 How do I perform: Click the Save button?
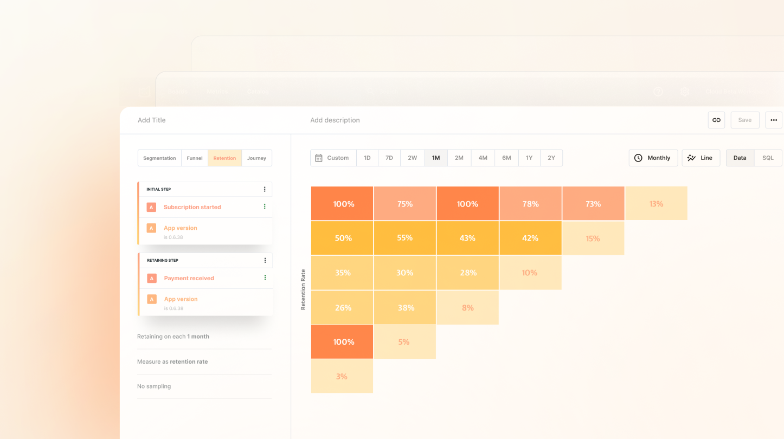[x=744, y=120]
